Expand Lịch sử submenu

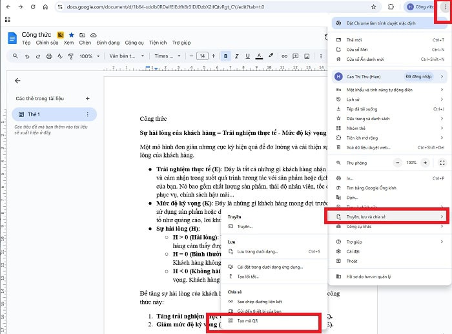390,99
